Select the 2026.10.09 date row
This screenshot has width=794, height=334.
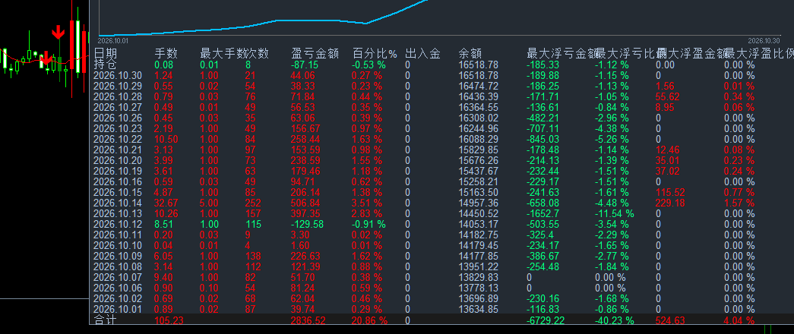pyautogui.click(x=118, y=256)
